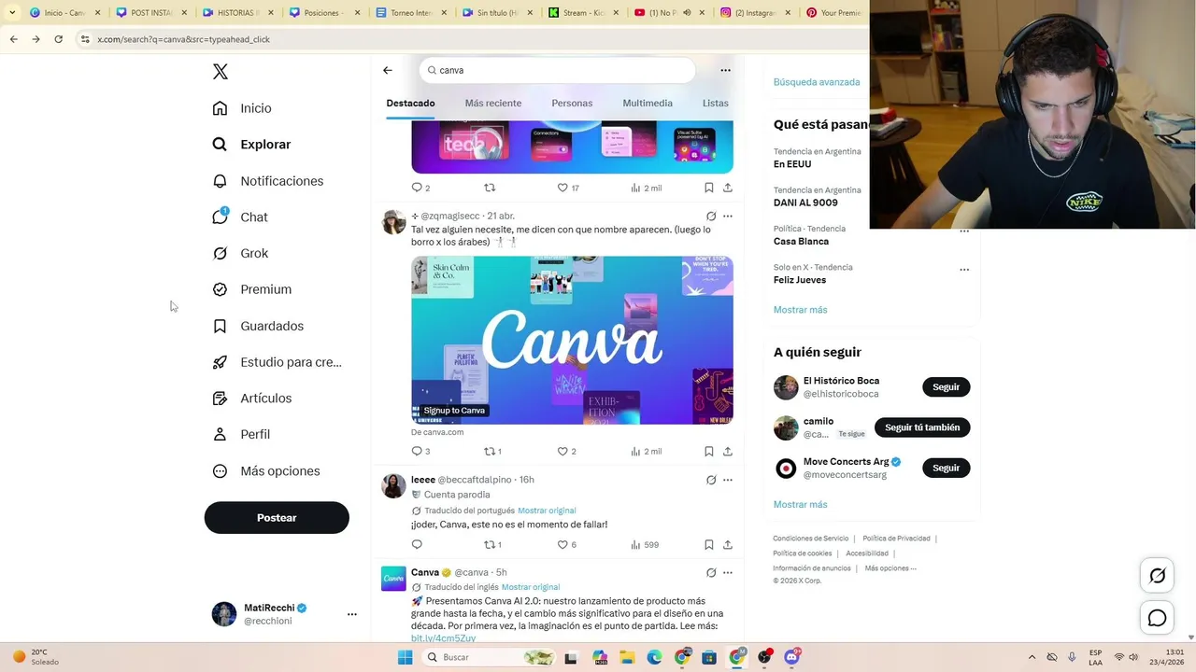The width and height of the screenshot is (1196, 672).
Task: Reload the page in browser toolbar
Action: click(x=58, y=39)
